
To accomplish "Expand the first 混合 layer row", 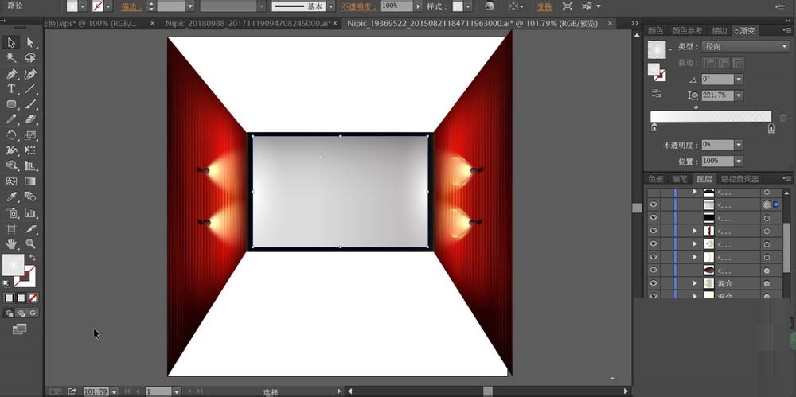I will click(694, 283).
